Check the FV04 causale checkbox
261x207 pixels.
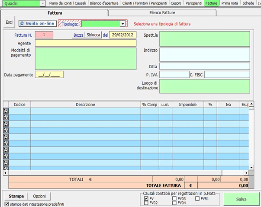[x=174, y=203]
